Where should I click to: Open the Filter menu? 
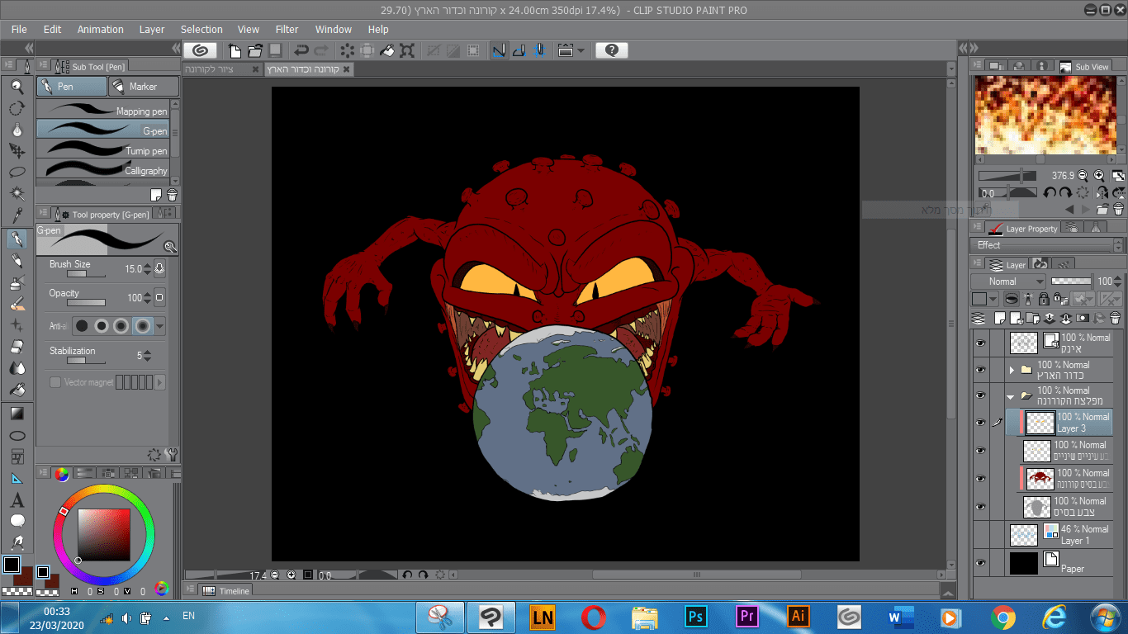287,29
